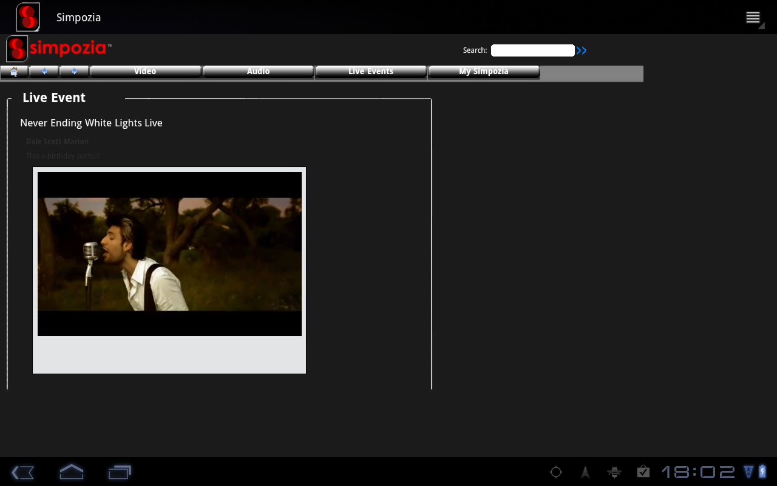
Task: Focus the Search input field
Action: coord(532,50)
